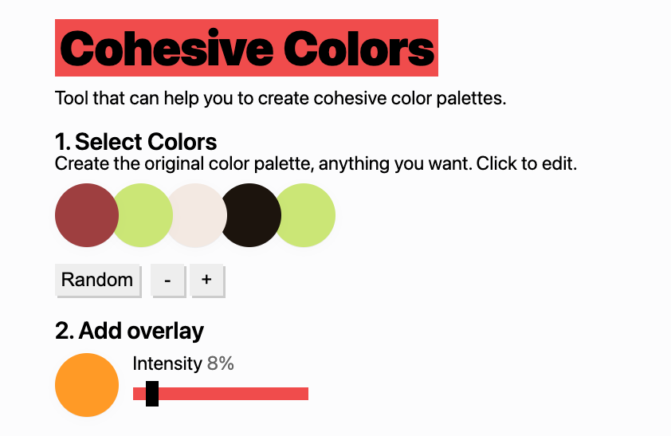Remove a color with the minus button
671x436 pixels.
[167, 280]
